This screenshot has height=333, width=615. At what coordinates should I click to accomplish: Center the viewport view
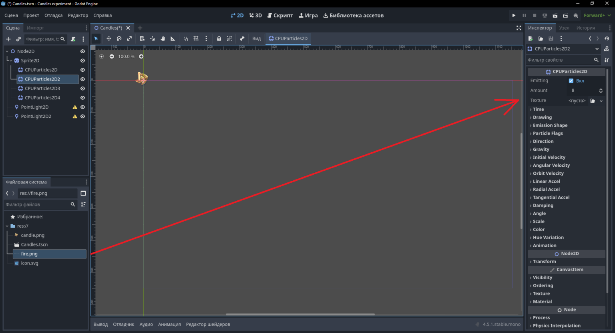[102, 57]
